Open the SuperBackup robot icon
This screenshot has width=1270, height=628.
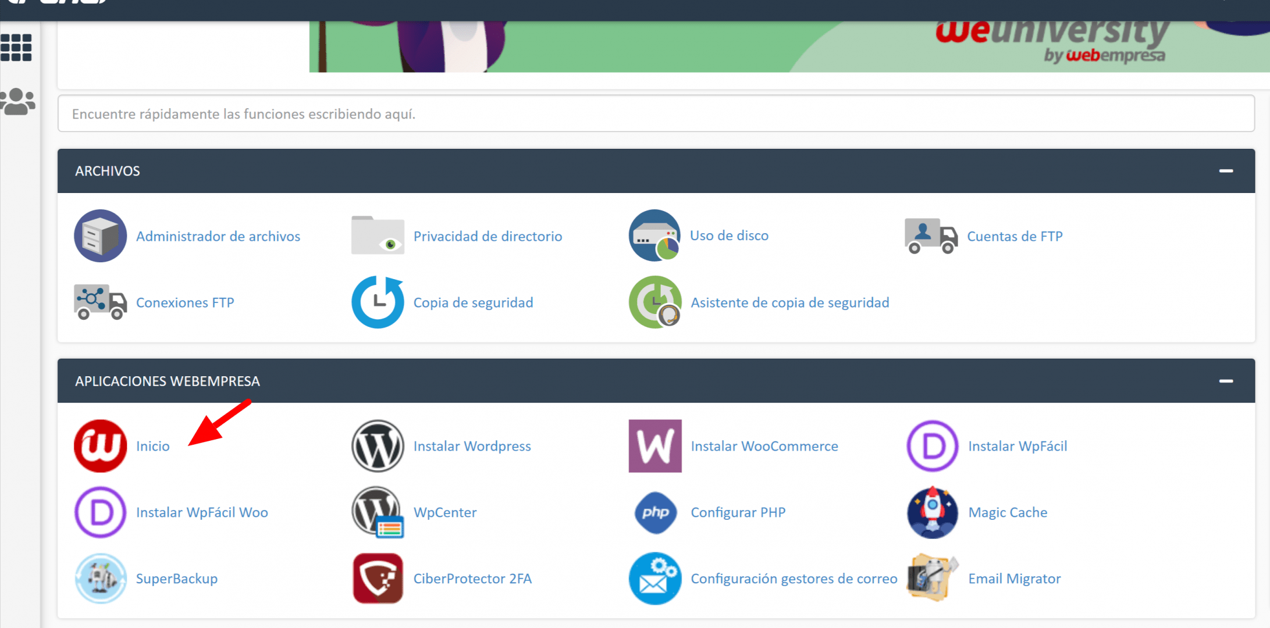click(100, 579)
